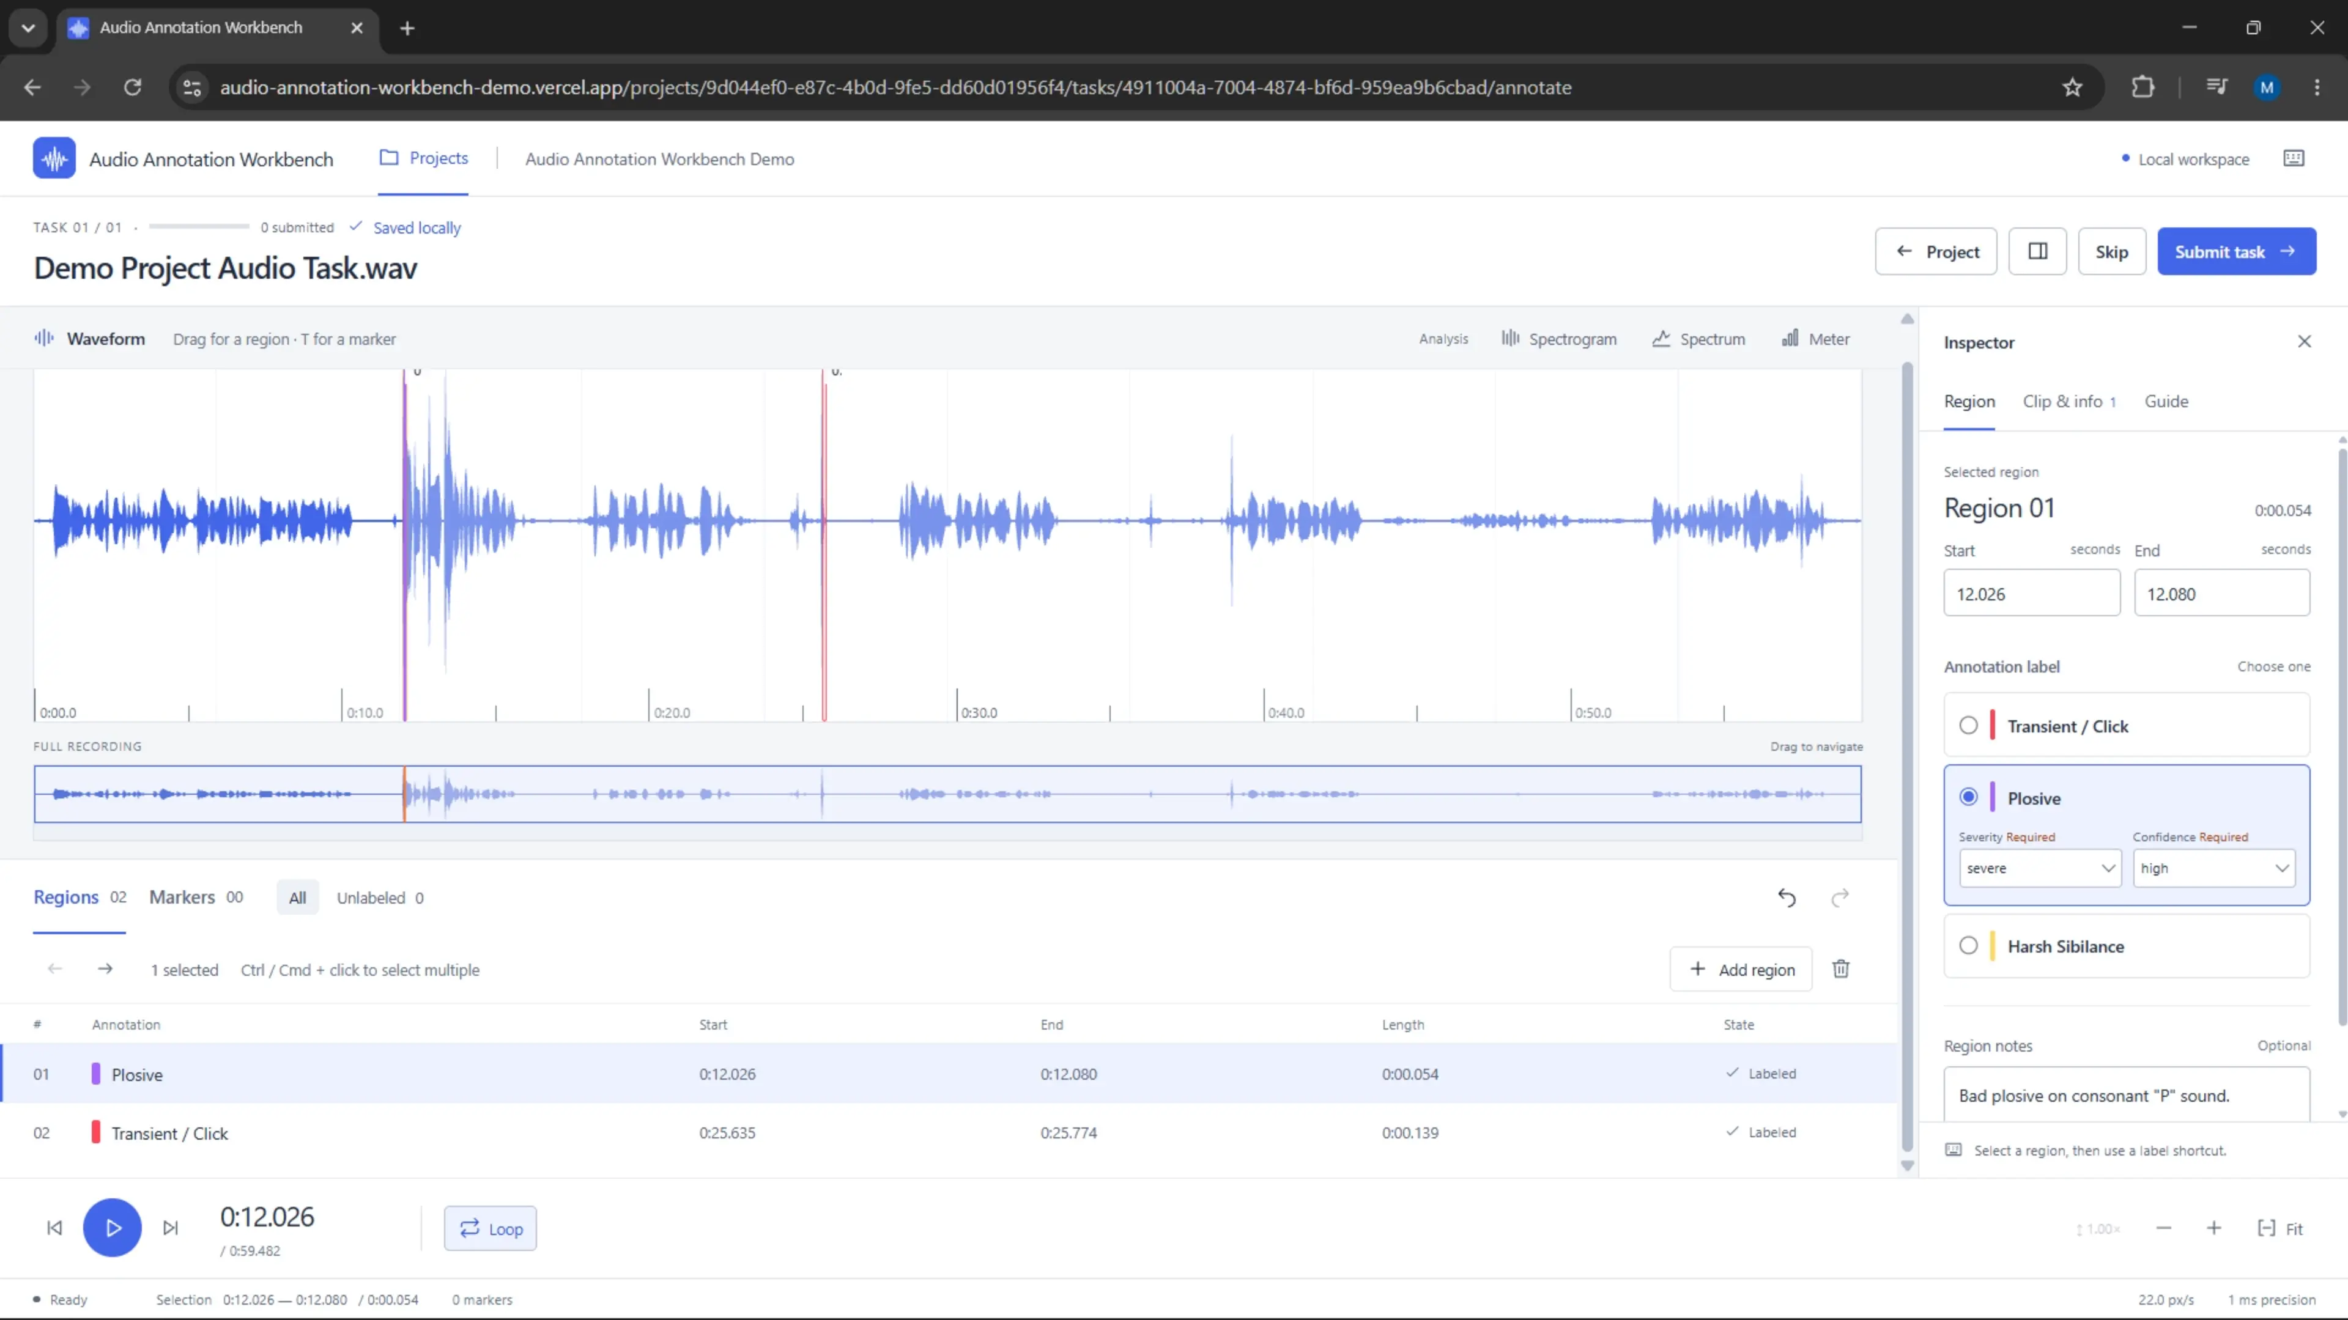Click the purple plosive region marker on waveform
The width and height of the screenshot is (2348, 1320).
point(405,547)
